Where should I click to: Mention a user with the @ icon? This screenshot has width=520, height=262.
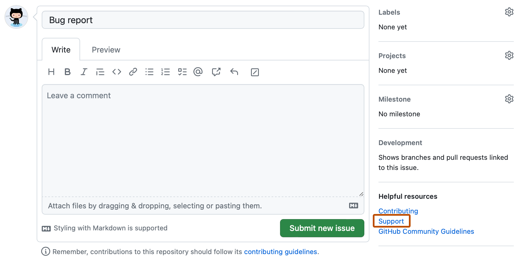[x=198, y=72]
